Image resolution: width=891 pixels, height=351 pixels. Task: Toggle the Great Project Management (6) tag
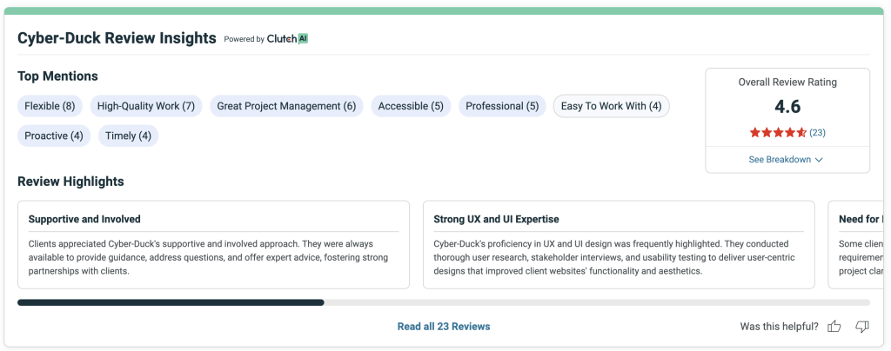(286, 106)
